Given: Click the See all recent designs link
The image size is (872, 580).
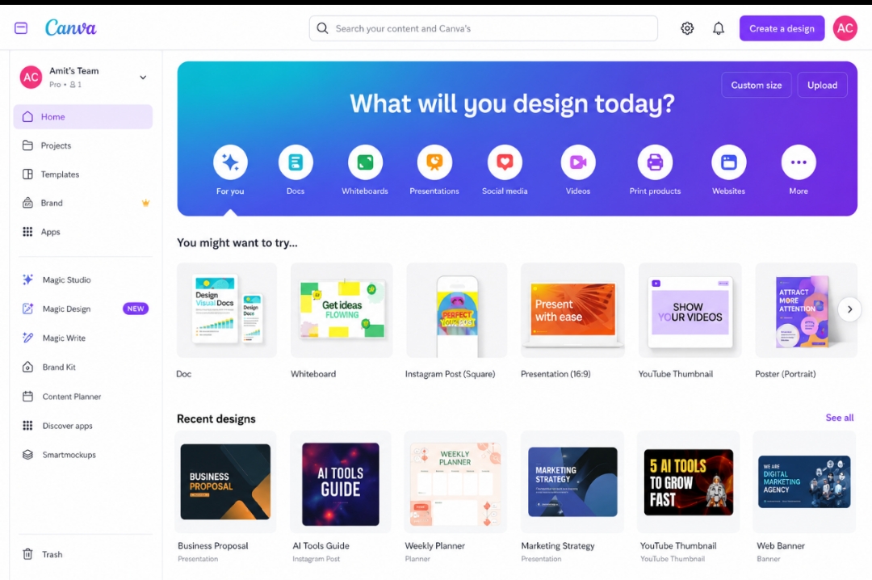Looking at the screenshot, I should [839, 418].
